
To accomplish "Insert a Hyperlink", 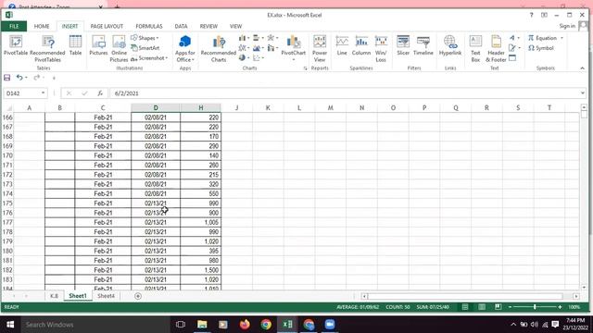I will 450,45.
